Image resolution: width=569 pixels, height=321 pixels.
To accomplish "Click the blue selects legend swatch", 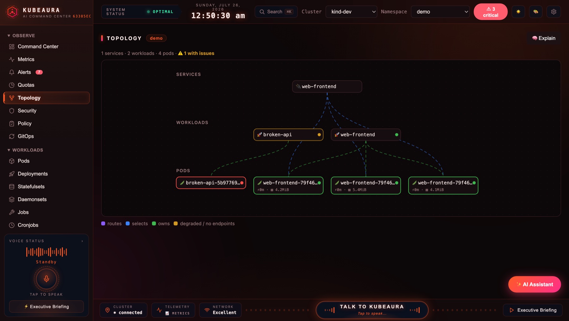I will pyautogui.click(x=128, y=223).
